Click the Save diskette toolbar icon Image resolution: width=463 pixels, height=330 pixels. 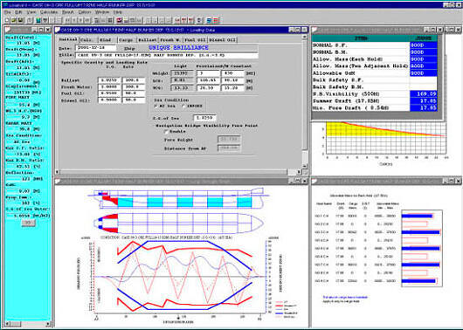coord(20,20)
